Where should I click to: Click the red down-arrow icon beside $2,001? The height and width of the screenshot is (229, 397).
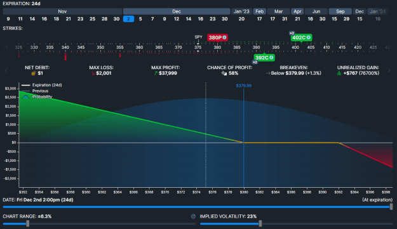tap(93, 74)
